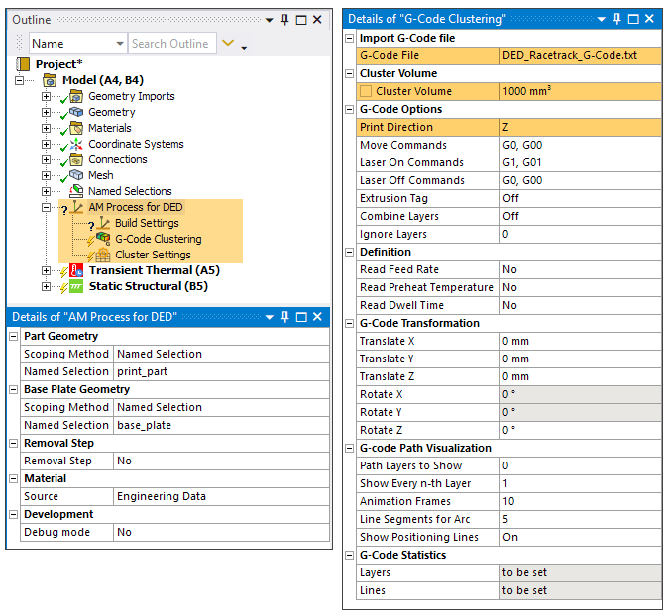Image resolution: width=669 pixels, height=616 pixels.
Task: Open the Name filter dropdown
Action: pyautogui.click(x=118, y=44)
